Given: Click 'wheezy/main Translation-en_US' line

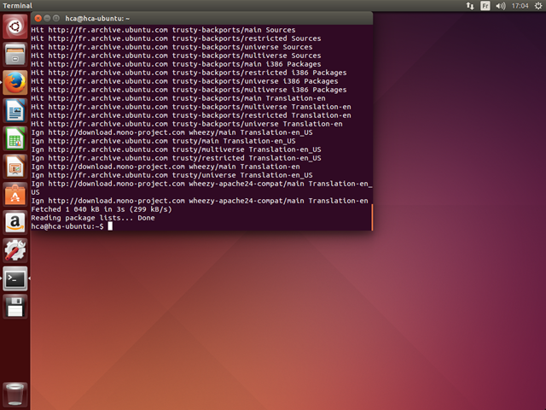Looking at the screenshot, I should coord(171,132).
